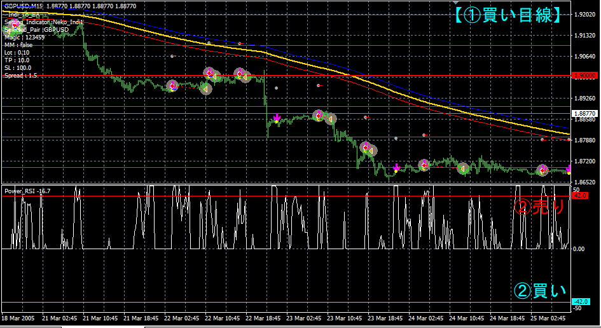601x328 pixels.
Task: Click the SL : 100.0 text
Action: pyautogui.click(x=18, y=68)
